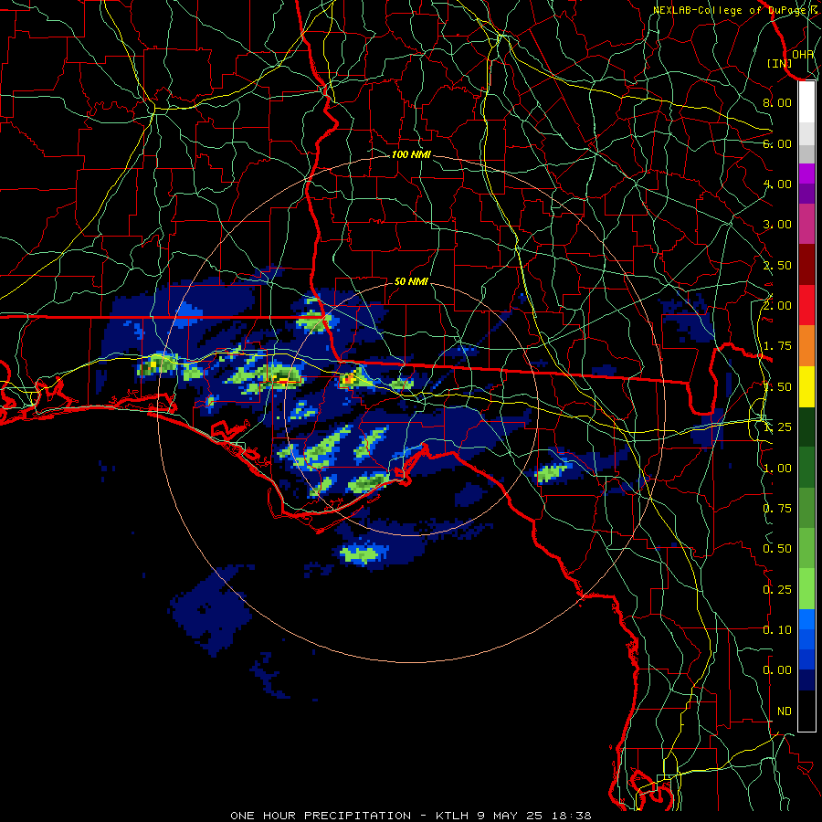Click the 1.00 legend value
The height and width of the screenshot is (822, 822).
coord(777,469)
